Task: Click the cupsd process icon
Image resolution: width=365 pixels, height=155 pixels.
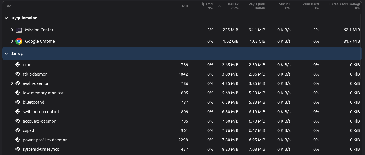Action: coord(18,130)
